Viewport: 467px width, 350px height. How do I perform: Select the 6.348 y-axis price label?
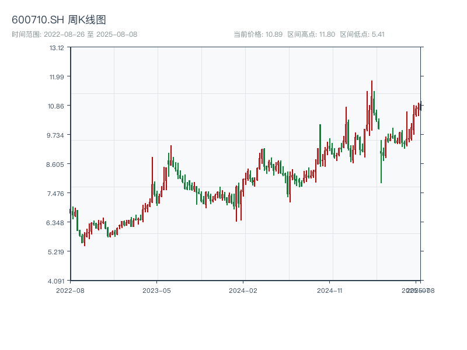point(57,223)
